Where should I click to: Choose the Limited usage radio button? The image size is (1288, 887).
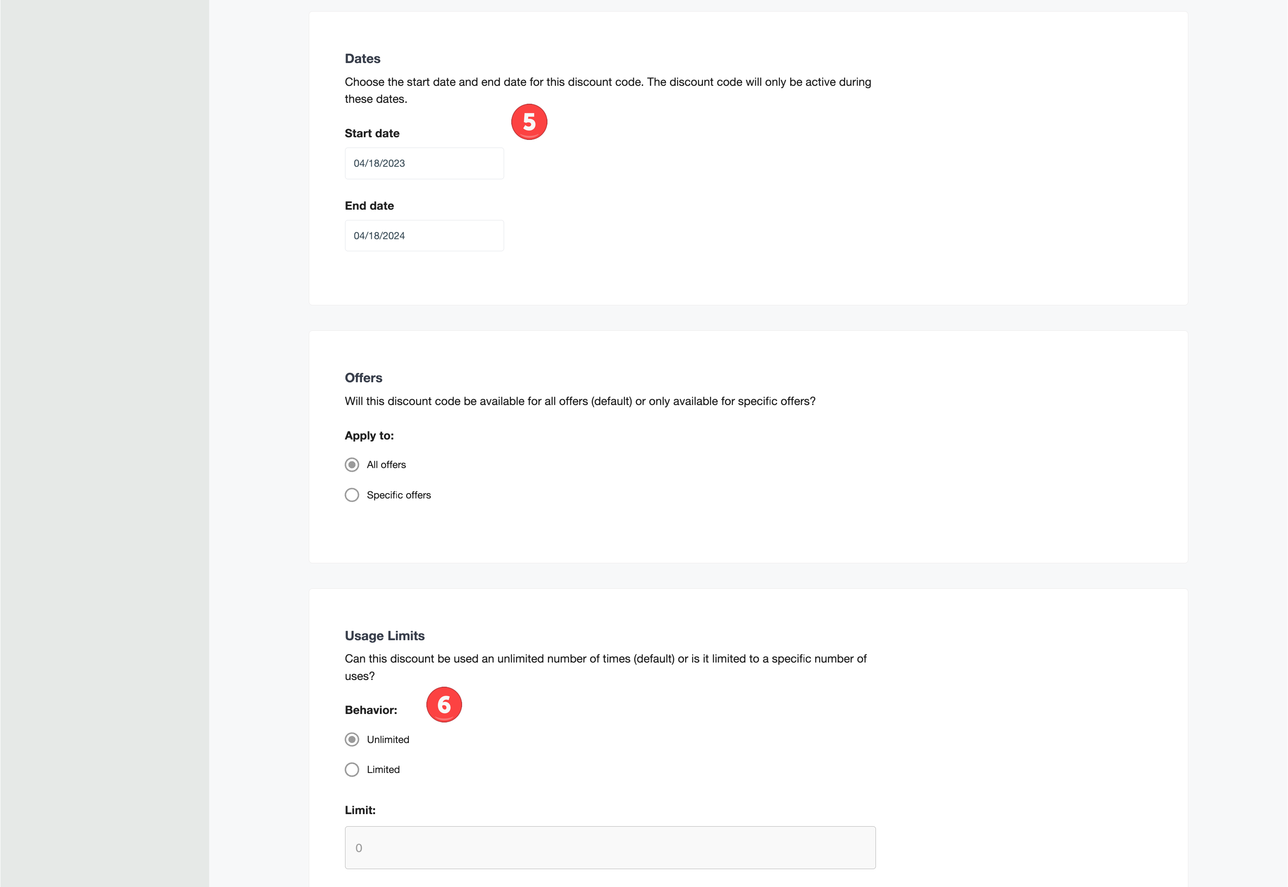click(x=352, y=770)
